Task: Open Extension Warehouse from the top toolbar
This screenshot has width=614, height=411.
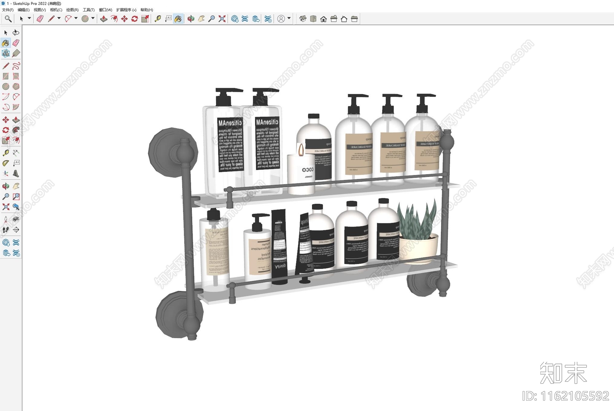Action: pyautogui.click(x=245, y=18)
